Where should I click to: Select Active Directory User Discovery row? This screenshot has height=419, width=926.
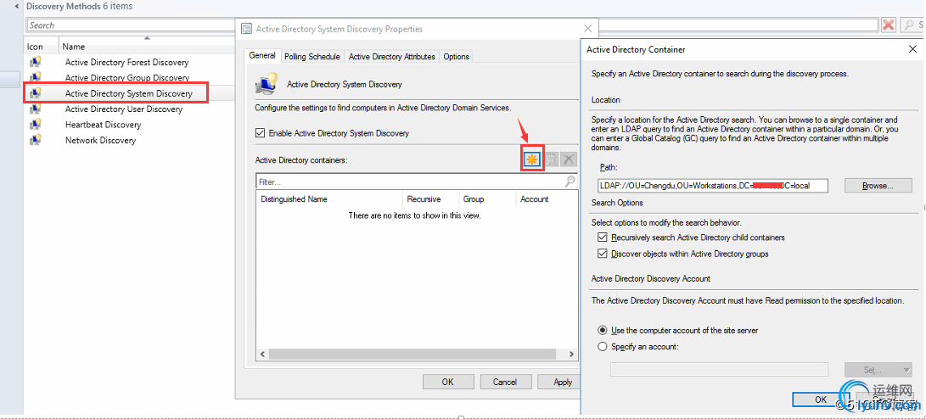(130, 109)
